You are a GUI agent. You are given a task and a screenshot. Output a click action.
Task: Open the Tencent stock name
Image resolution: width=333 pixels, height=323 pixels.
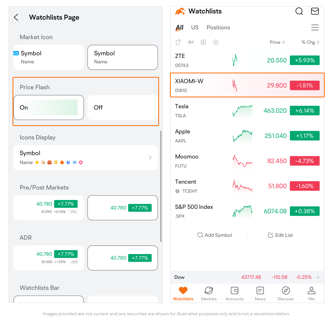(x=185, y=182)
